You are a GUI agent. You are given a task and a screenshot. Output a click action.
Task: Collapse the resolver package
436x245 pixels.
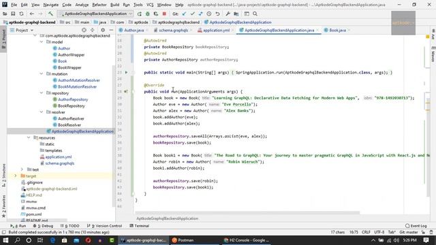tap(42, 112)
